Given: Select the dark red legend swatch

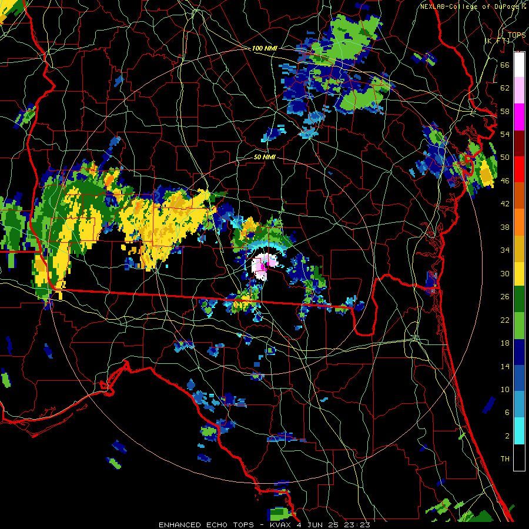Looking at the screenshot, I should 519,143.
